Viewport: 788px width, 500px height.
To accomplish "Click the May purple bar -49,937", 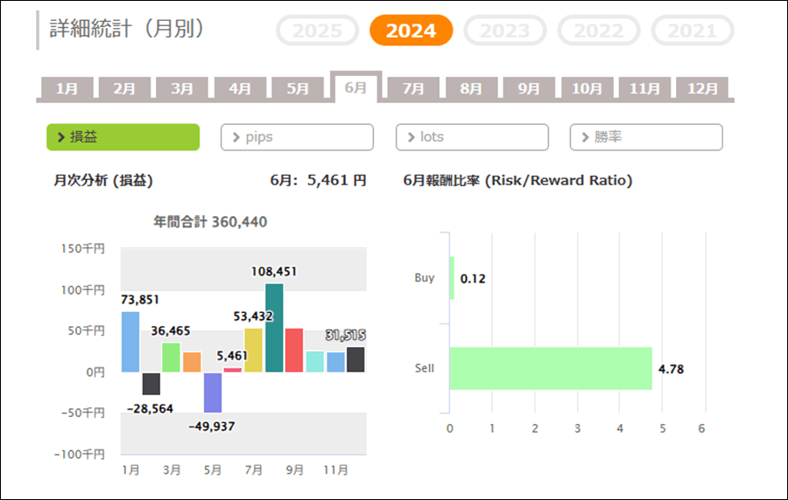I will (x=213, y=392).
